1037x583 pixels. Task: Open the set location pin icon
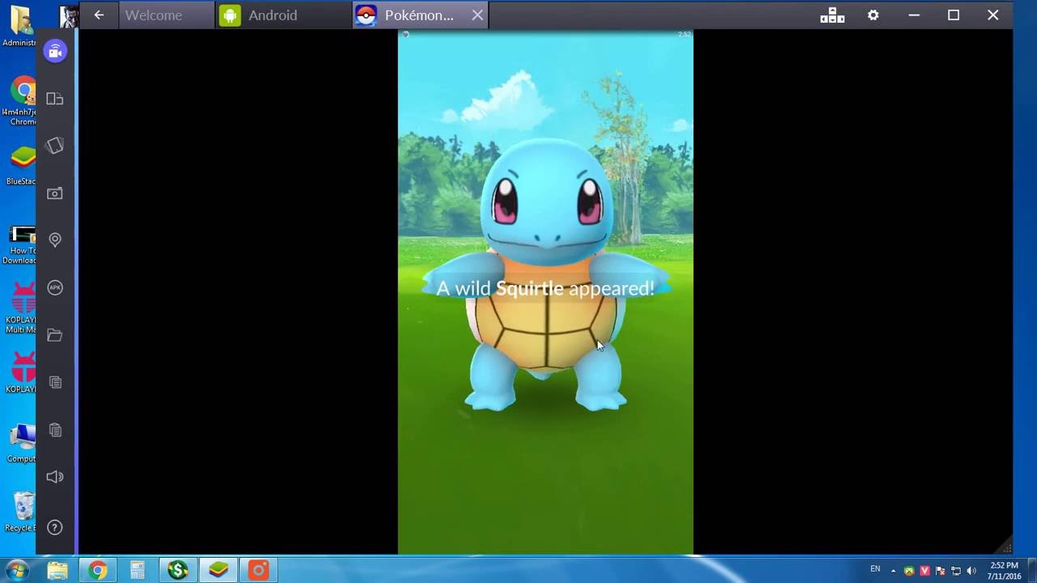point(55,240)
